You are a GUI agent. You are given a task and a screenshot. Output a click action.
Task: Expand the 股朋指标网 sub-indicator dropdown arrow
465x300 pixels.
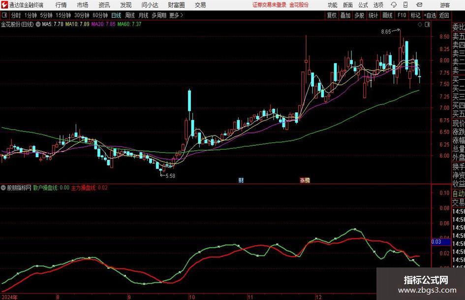(x=3, y=188)
